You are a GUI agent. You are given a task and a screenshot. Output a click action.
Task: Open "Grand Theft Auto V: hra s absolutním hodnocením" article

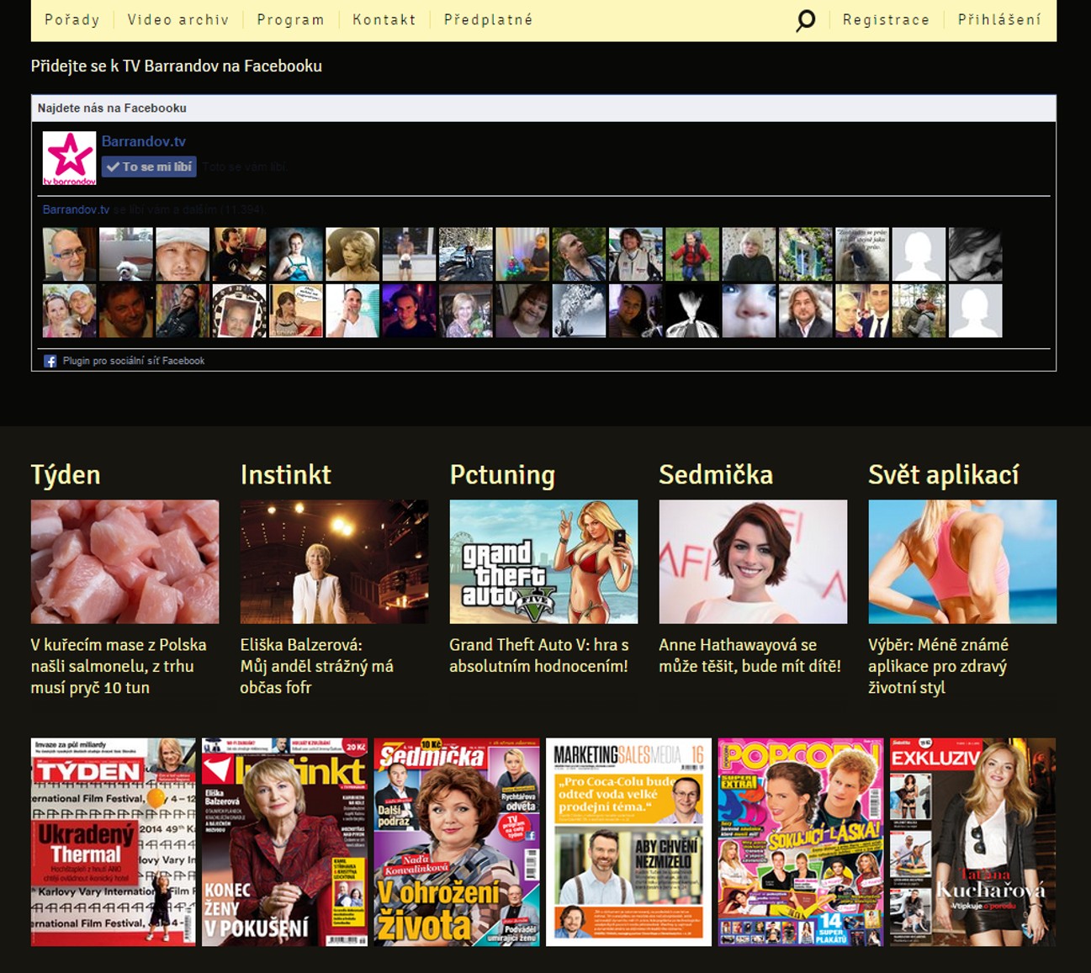[x=539, y=656]
